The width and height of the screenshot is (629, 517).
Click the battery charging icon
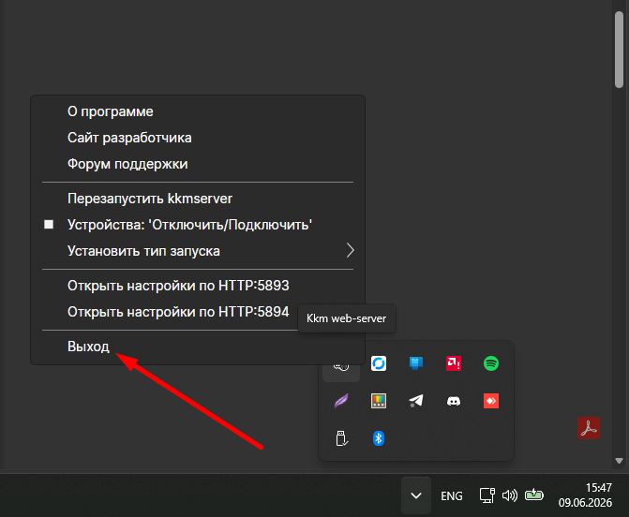click(534, 495)
